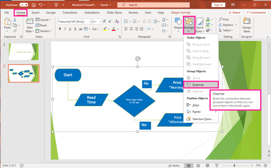Open the Arrange menu in the ribbon
The height and width of the screenshot is (168, 271).
pyautogui.click(x=189, y=25)
